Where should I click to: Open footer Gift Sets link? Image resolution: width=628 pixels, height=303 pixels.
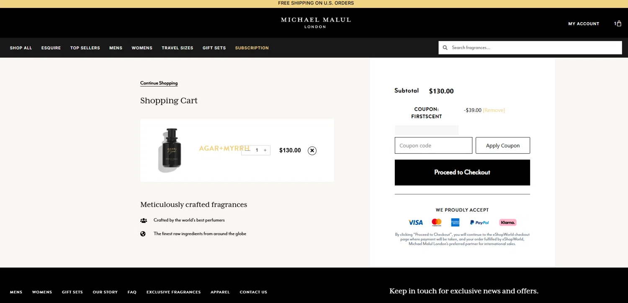72,292
